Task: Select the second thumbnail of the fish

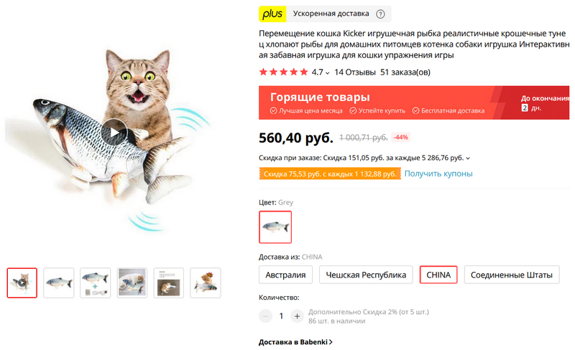Action: tap(59, 283)
